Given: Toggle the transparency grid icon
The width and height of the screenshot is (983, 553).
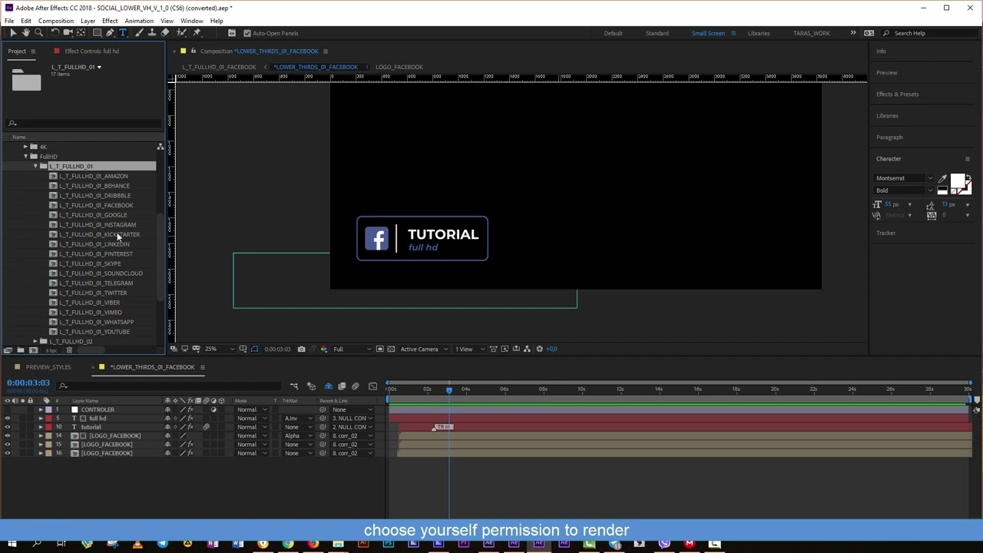Looking at the screenshot, I should pyautogui.click(x=391, y=349).
